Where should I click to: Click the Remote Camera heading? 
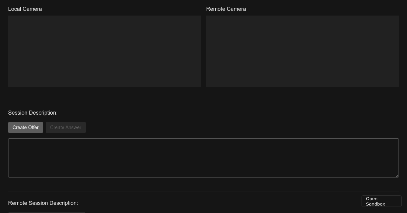click(226, 9)
